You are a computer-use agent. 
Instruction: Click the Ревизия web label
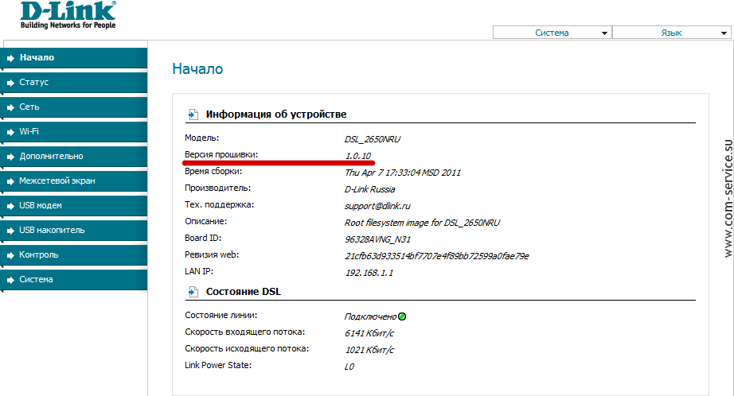click(212, 254)
